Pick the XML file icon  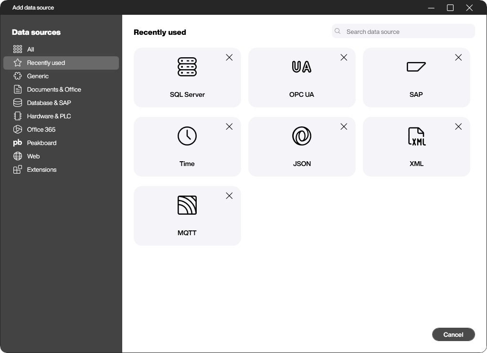[416, 136]
